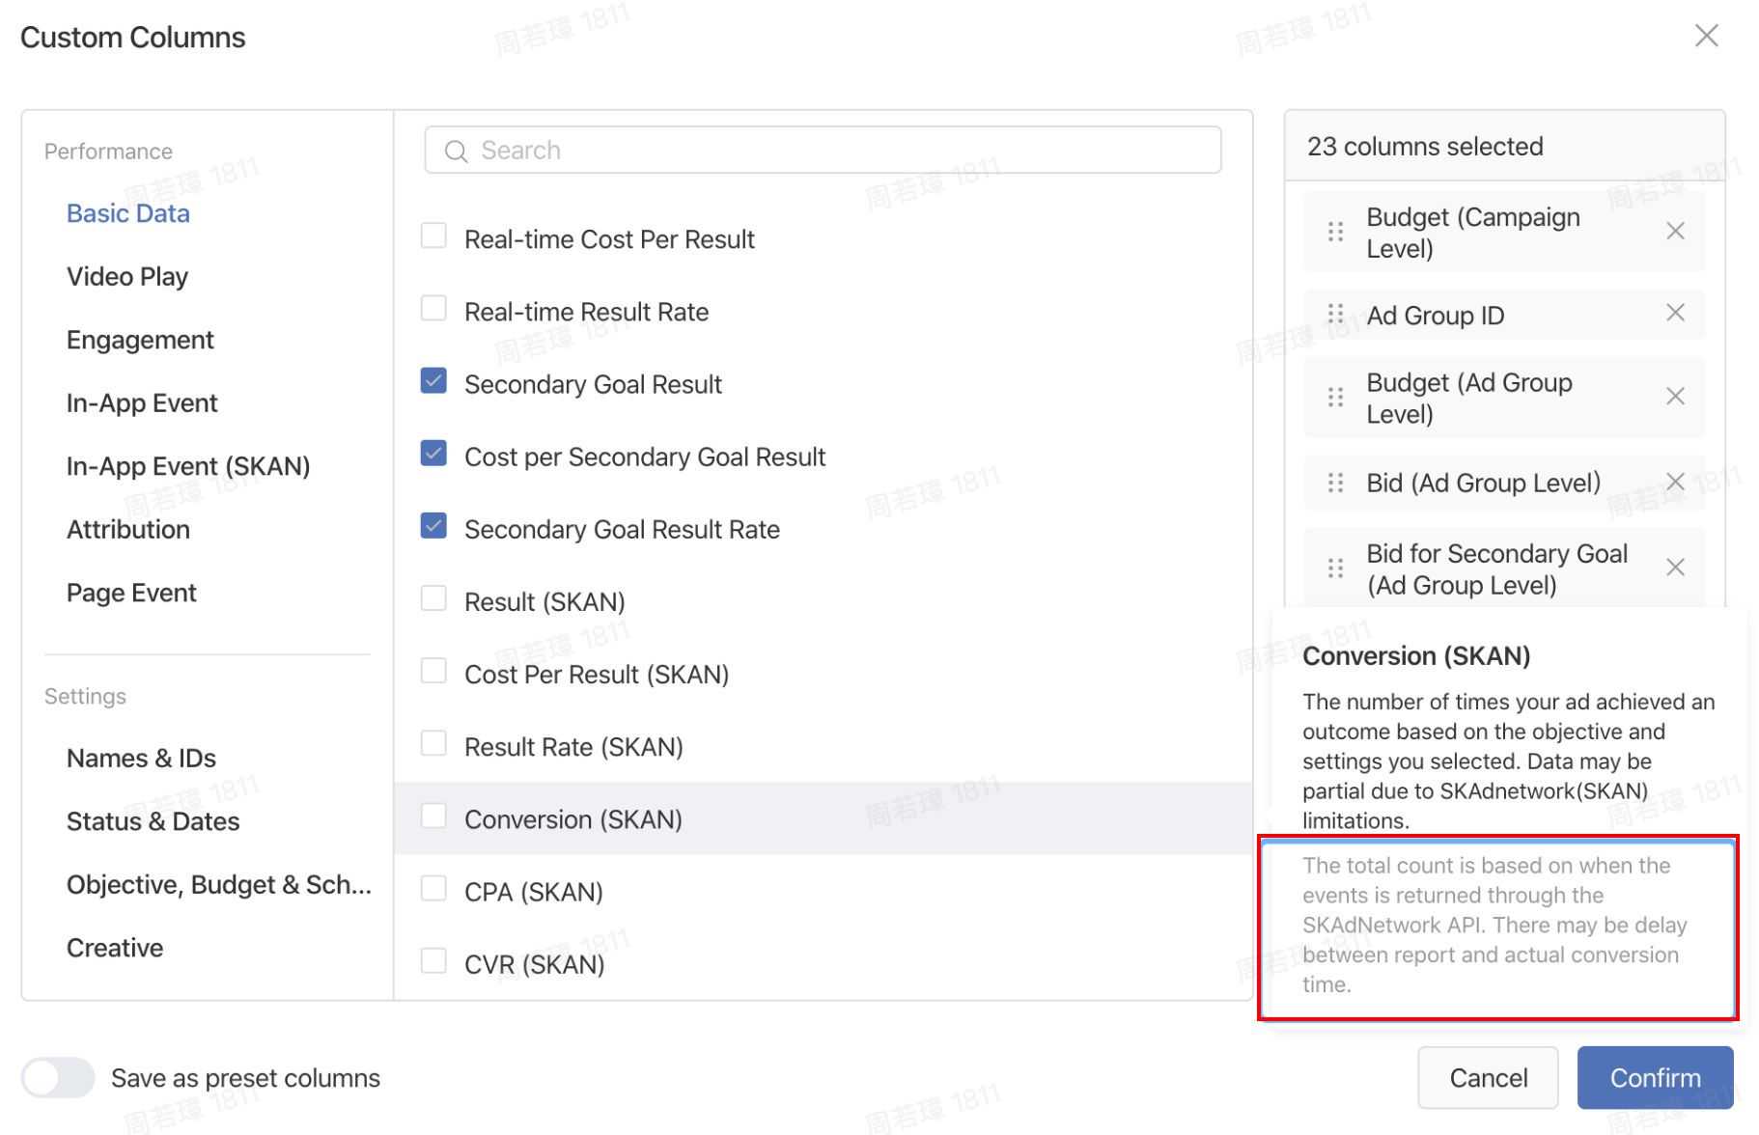The width and height of the screenshot is (1759, 1135).
Task: Check Real-time Cost Per Result
Action: pyautogui.click(x=433, y=235)
